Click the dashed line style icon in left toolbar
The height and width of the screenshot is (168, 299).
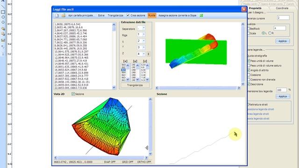3,40
